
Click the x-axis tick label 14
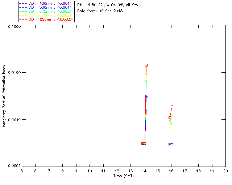point(144,171)
